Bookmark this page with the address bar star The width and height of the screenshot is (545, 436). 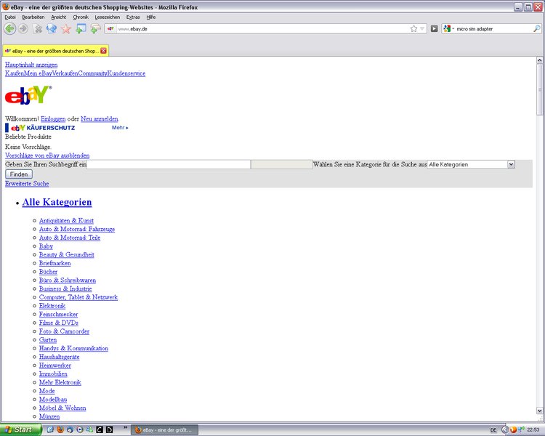click(413, 29)
